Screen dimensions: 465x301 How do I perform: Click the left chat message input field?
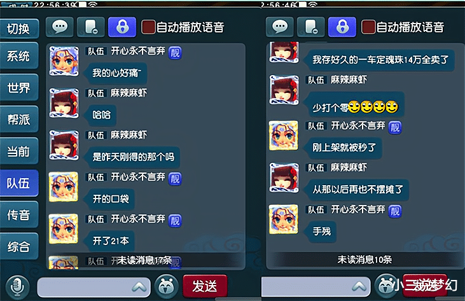click(94, 287)
